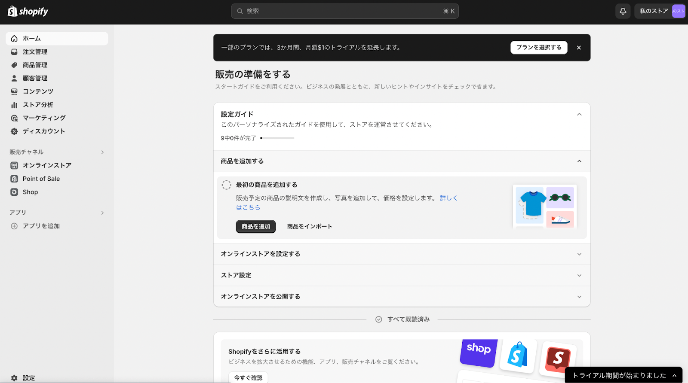Mark 最初の商品を追加する task as complete
Viewport: 688px width, 383px height.
227,185
